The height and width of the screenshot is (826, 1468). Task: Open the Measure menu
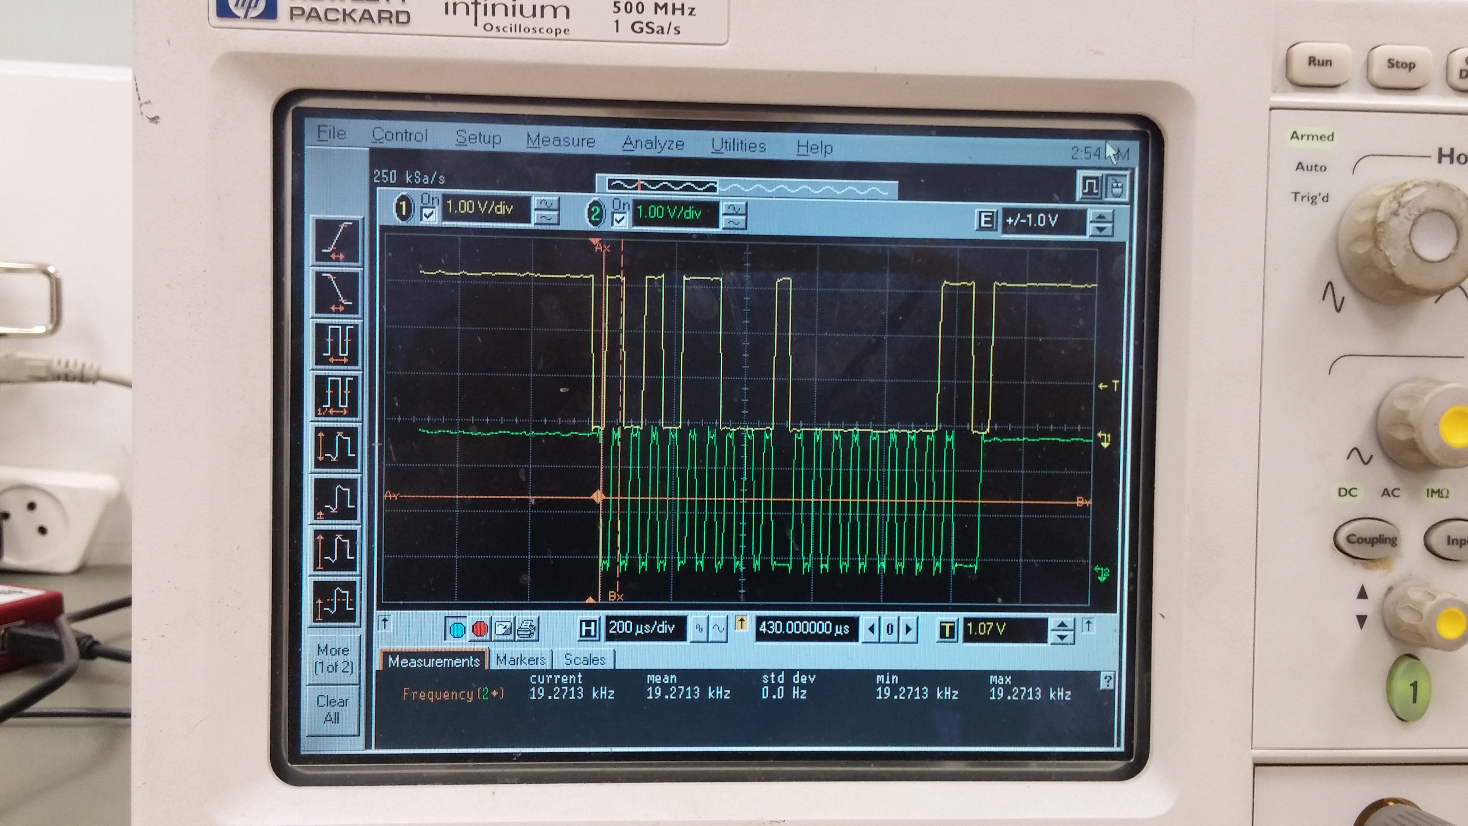pos(560,141)
